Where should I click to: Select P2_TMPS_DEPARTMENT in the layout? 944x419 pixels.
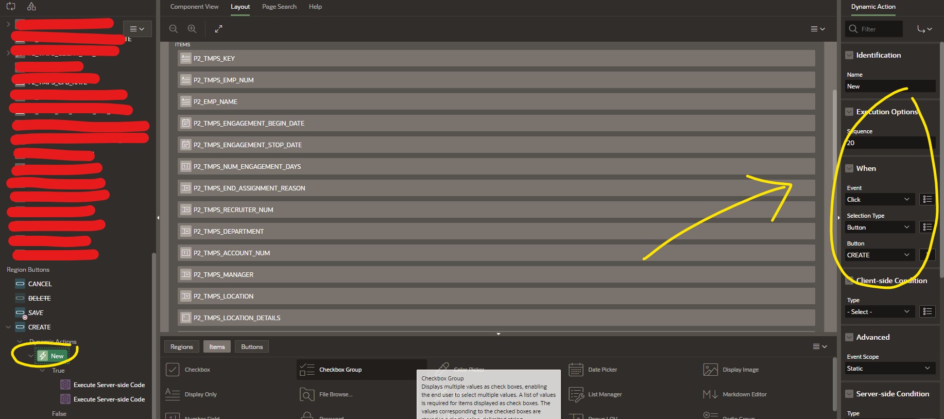tap(496, 231)
